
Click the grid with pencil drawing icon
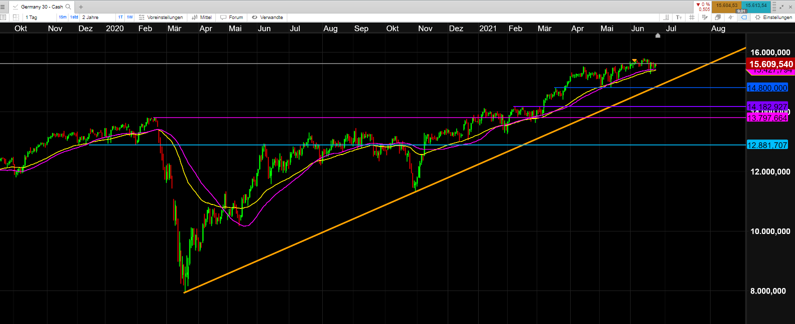(705, 17)
